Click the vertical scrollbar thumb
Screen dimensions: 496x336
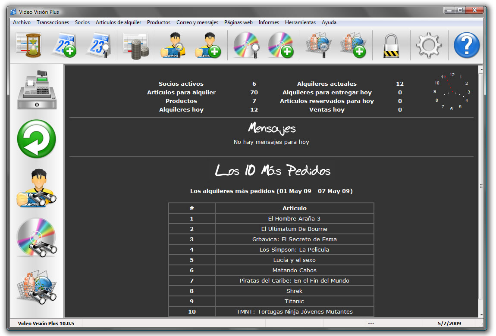(x=481, y=187)
